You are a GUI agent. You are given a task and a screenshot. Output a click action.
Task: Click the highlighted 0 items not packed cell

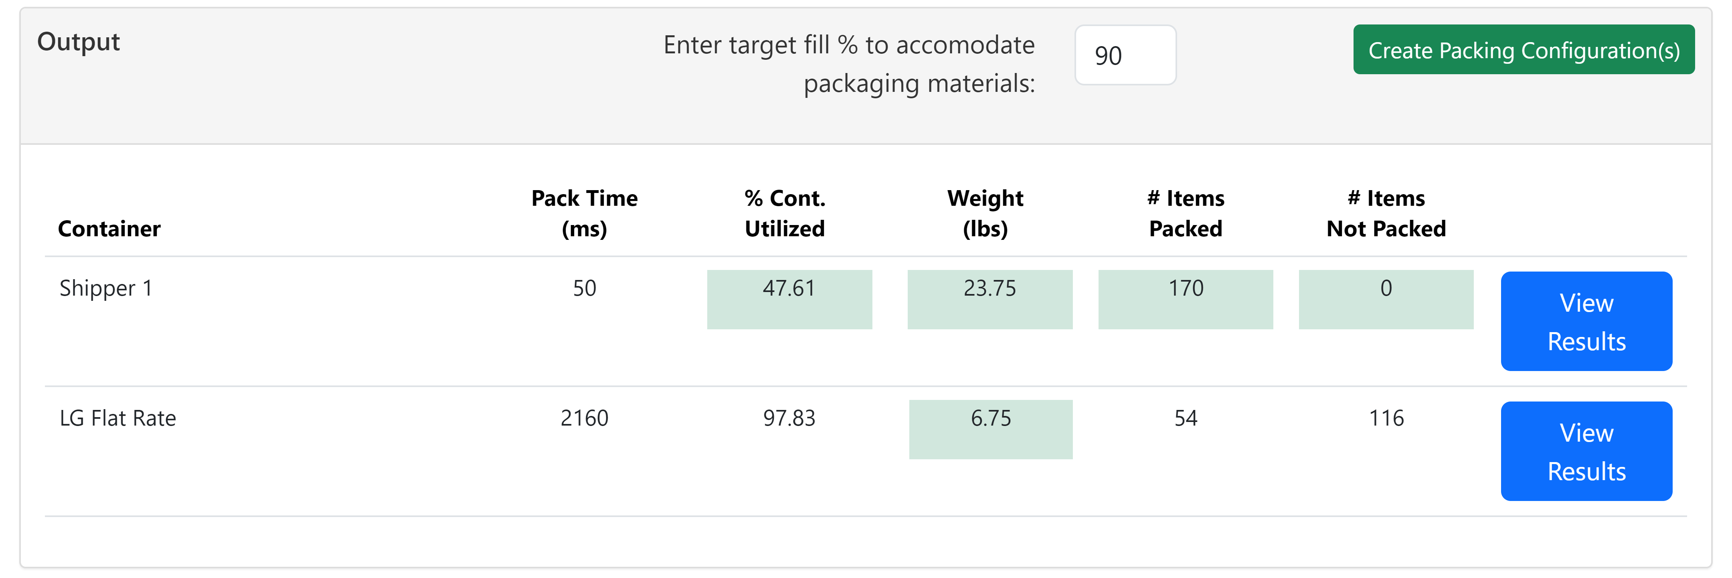[1386, 300]
